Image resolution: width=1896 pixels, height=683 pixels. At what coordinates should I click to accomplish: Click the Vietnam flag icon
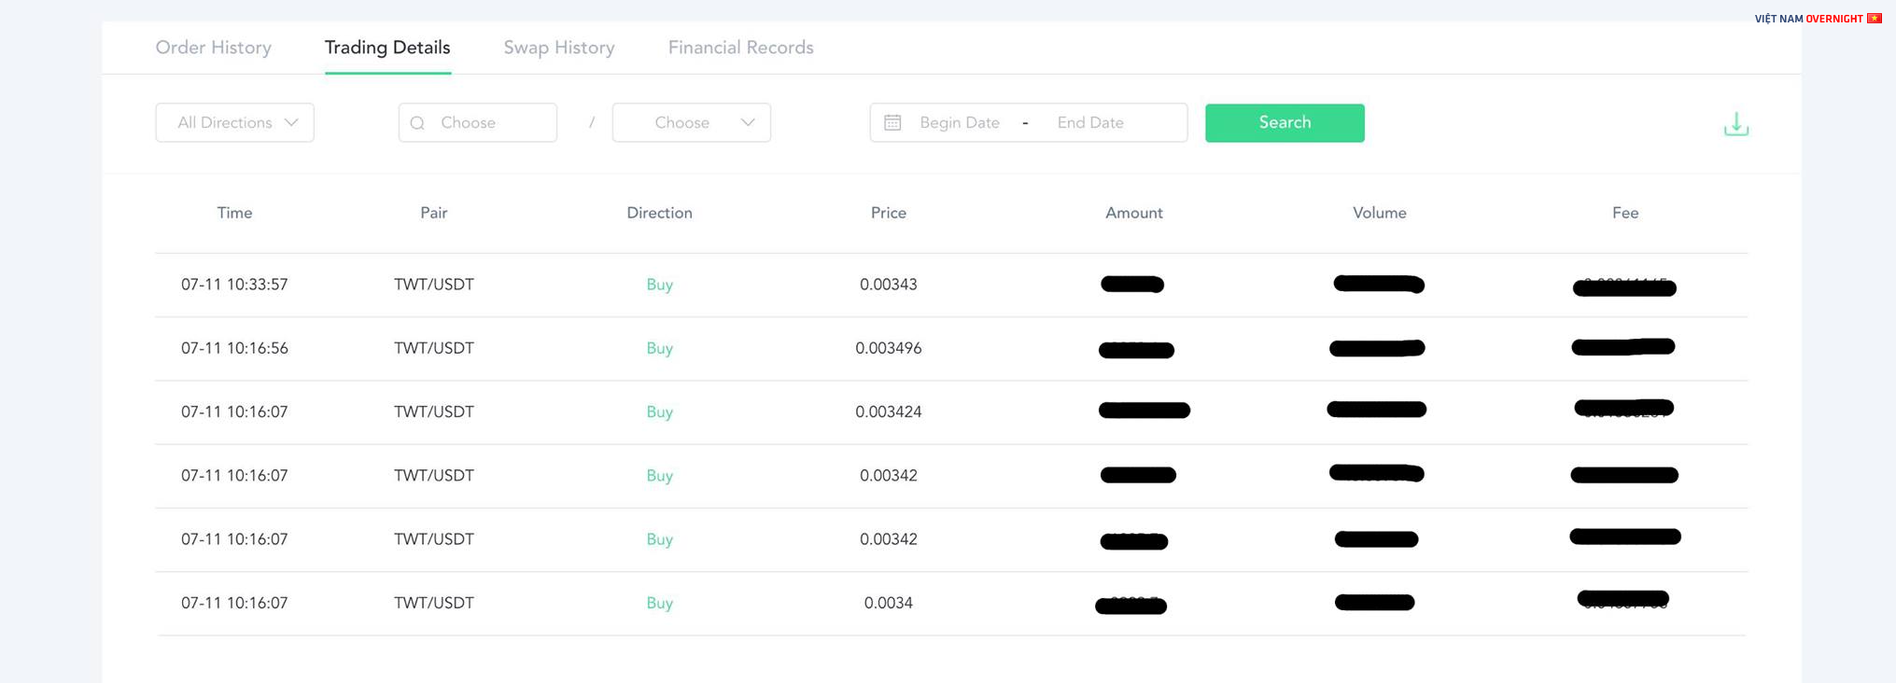click(1875, 19)
